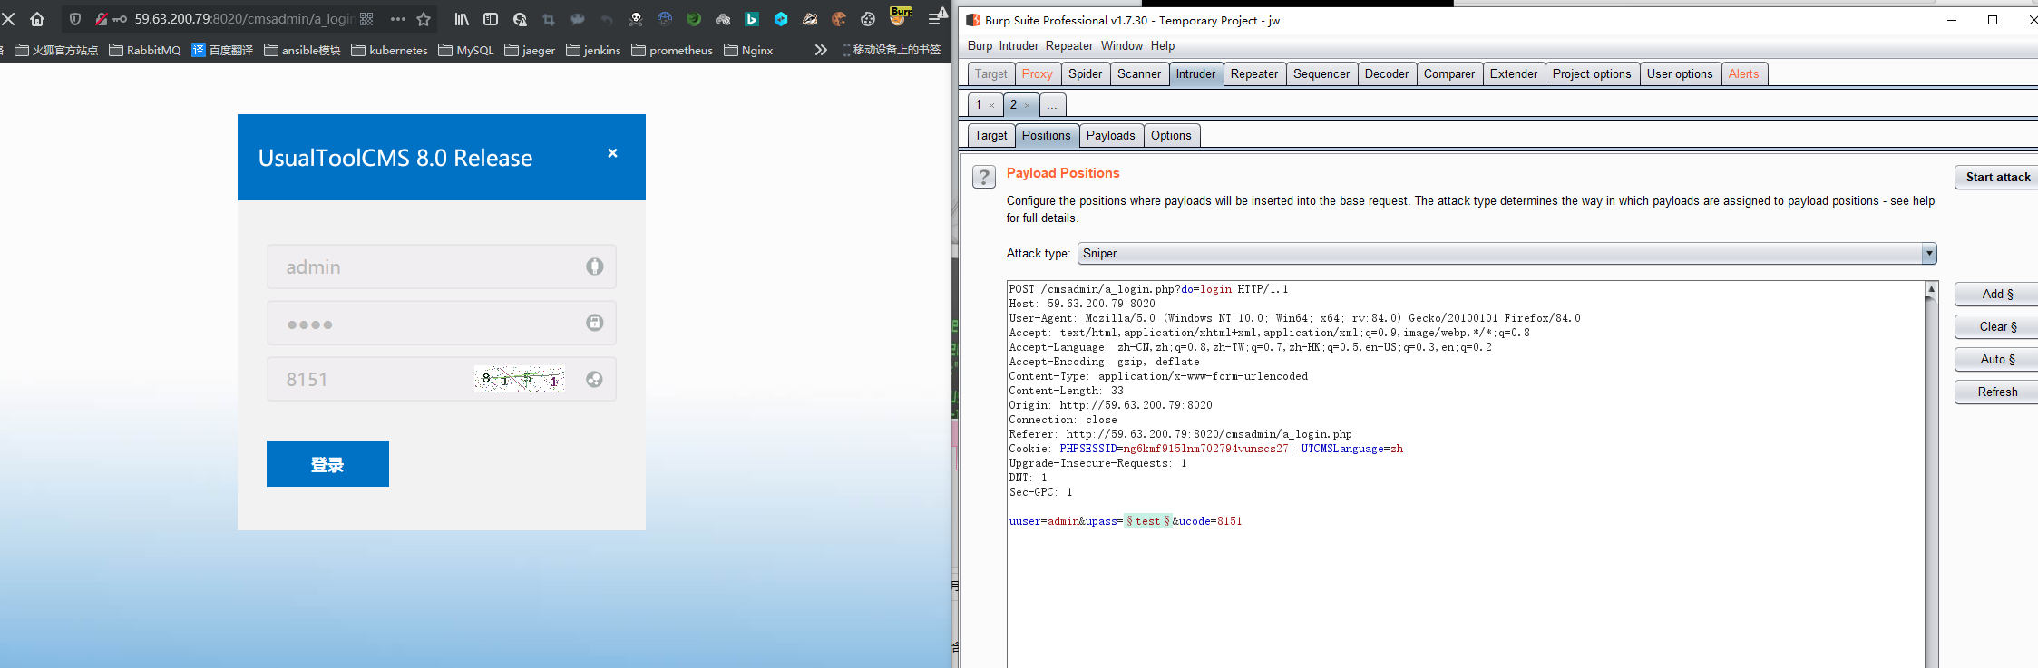Switch to the Decoder tab

pos(1387,73)
